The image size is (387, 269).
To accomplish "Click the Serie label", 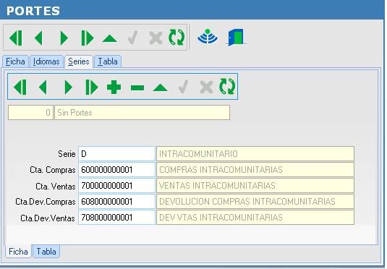I will [x=67, y=154].
